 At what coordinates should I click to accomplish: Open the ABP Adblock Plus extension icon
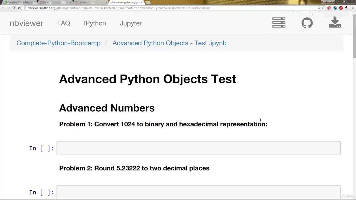[x=341, y=8]
